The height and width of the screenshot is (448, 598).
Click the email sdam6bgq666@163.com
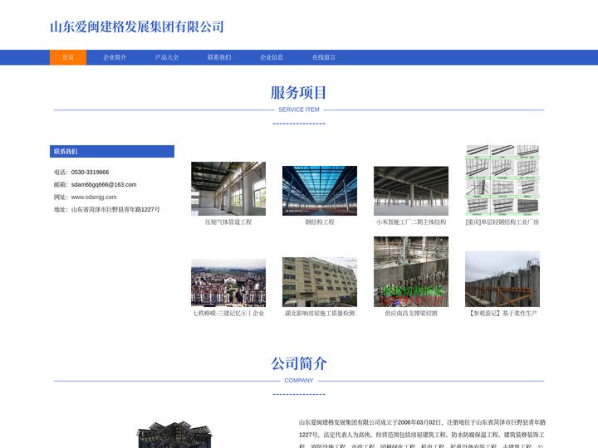104,185
